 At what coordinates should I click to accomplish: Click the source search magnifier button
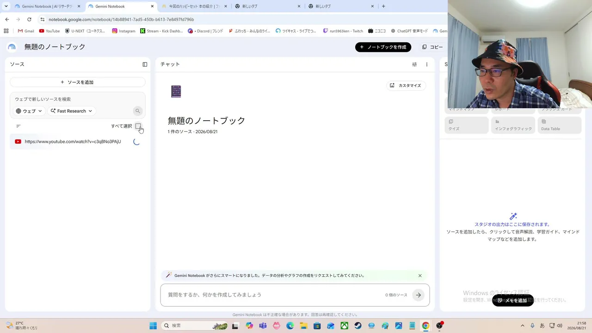tap(137, 111)
